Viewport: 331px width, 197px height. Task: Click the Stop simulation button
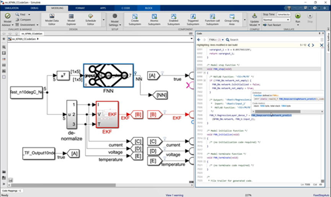coord(310,18)
